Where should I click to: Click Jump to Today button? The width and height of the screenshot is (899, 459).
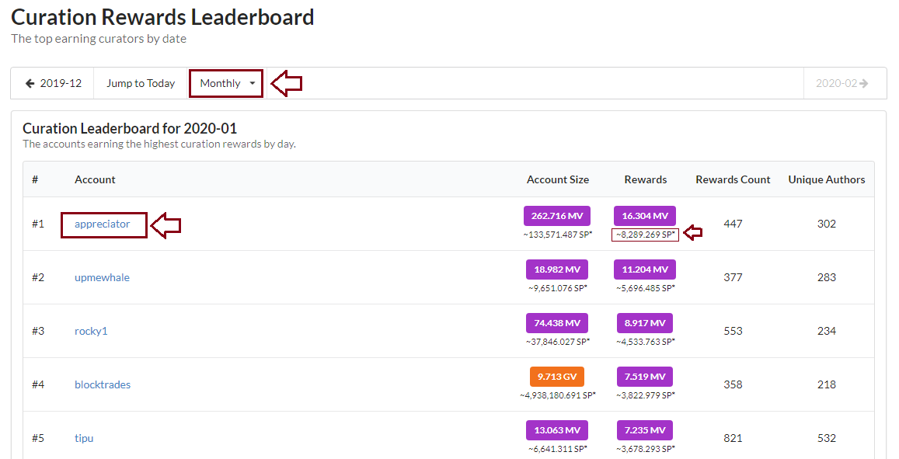point(141,83)
